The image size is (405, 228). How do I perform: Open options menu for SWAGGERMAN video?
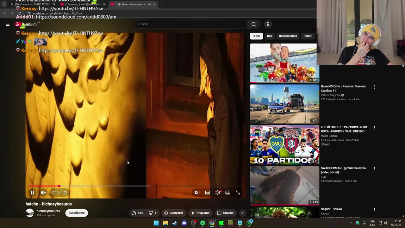pos(375,168)
